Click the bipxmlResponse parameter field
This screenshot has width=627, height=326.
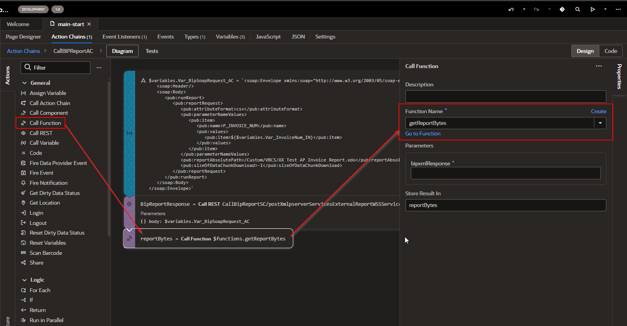pyautogui.click(x=505, y=173)
